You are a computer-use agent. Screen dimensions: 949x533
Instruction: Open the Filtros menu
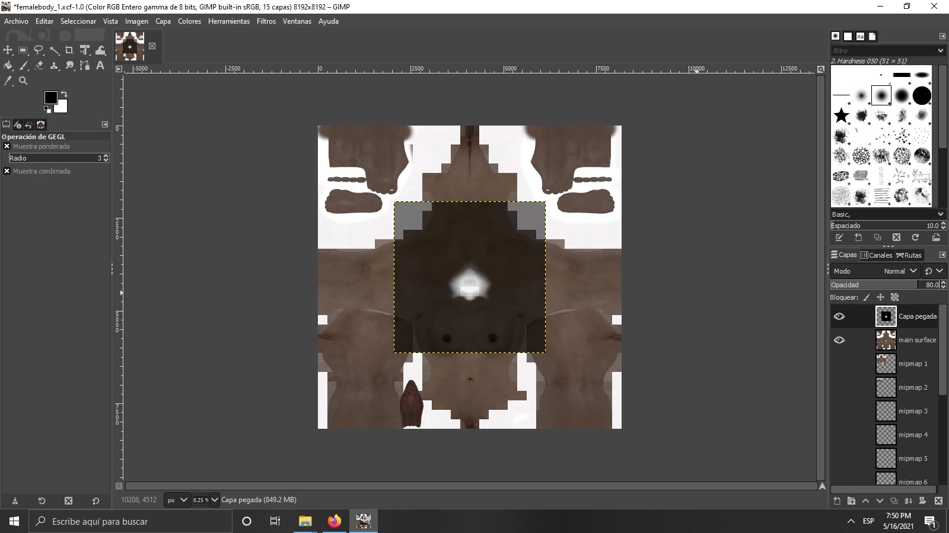(266, 21)
